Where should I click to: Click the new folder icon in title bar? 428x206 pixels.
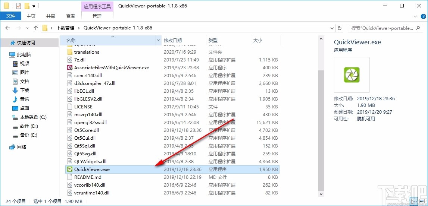[x=27, y=6]
